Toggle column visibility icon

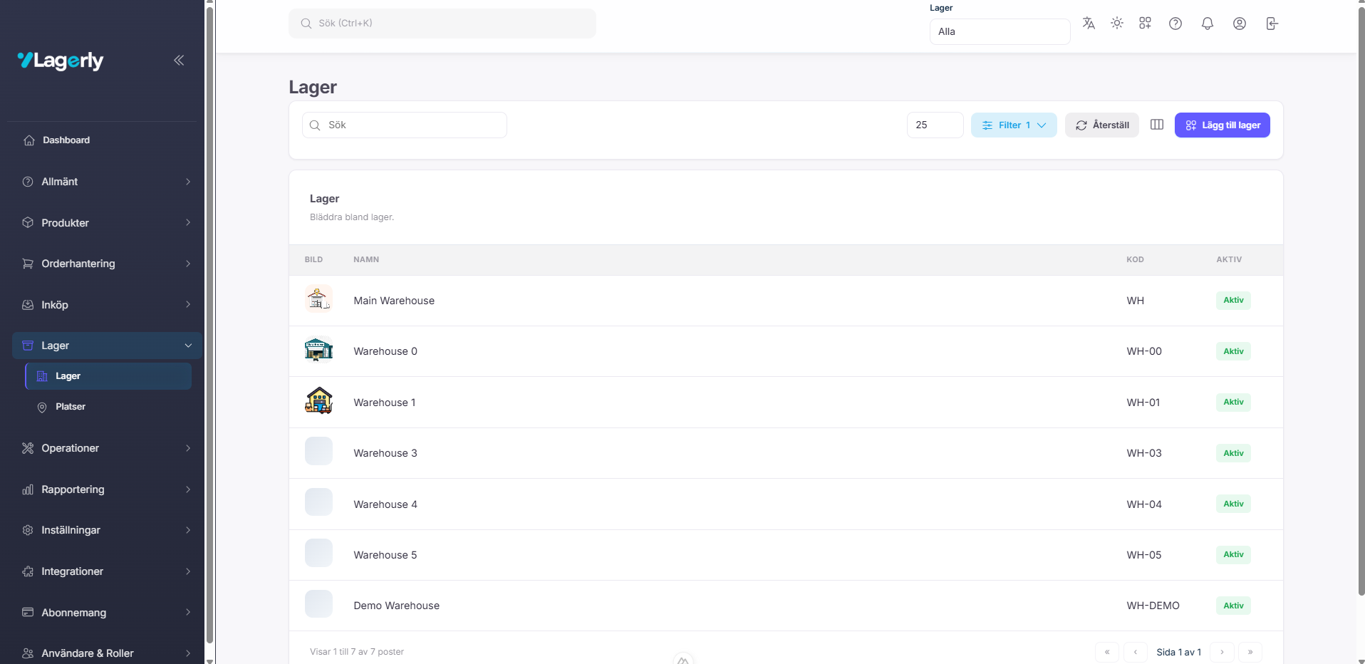(x=1157, y=125)
